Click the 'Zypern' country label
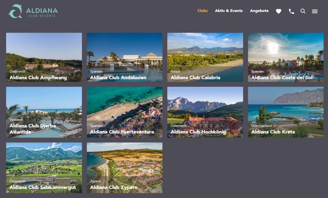The height and width of the screenshot is (198, 328). (95, 181)
